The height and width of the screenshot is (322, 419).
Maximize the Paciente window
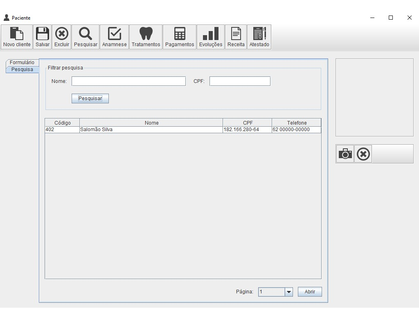click(x=391, y=18)
